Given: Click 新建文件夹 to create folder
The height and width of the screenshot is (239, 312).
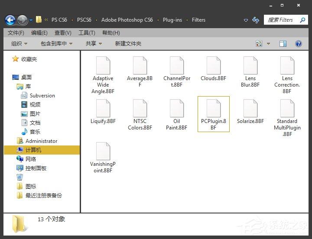Looking at the screenshot, I should coord(128,44).
